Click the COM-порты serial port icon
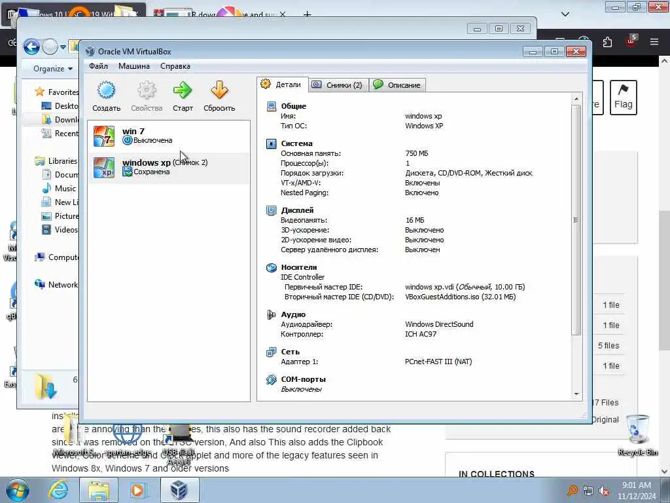670x503 pixels. (x=272, y=380)
